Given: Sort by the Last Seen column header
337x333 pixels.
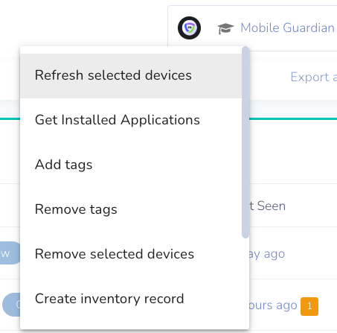Looking at the screenshot, I should coord(268,206).
